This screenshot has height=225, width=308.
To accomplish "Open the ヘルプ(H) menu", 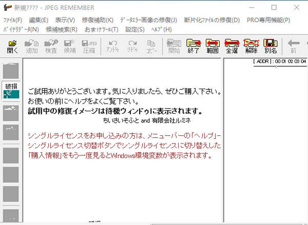I will pyautogui.click(x=161, y=29).
